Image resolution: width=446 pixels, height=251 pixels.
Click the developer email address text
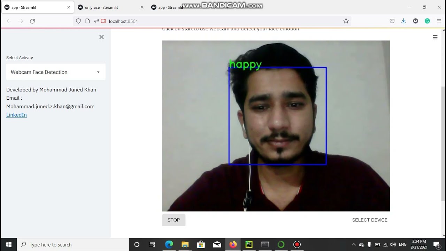[50, 106]
